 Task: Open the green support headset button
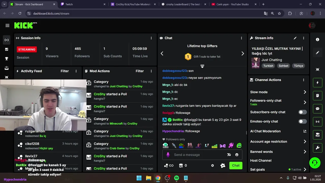click(x=315, y=163)
